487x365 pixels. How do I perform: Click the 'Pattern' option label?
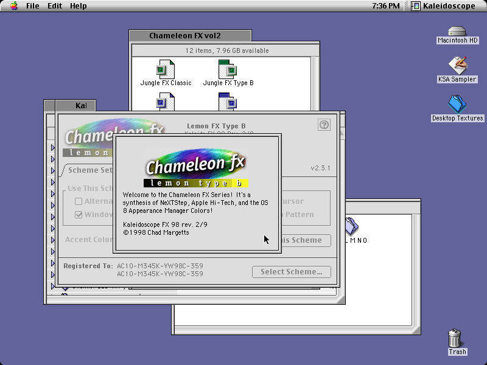(x=300, y=215)
